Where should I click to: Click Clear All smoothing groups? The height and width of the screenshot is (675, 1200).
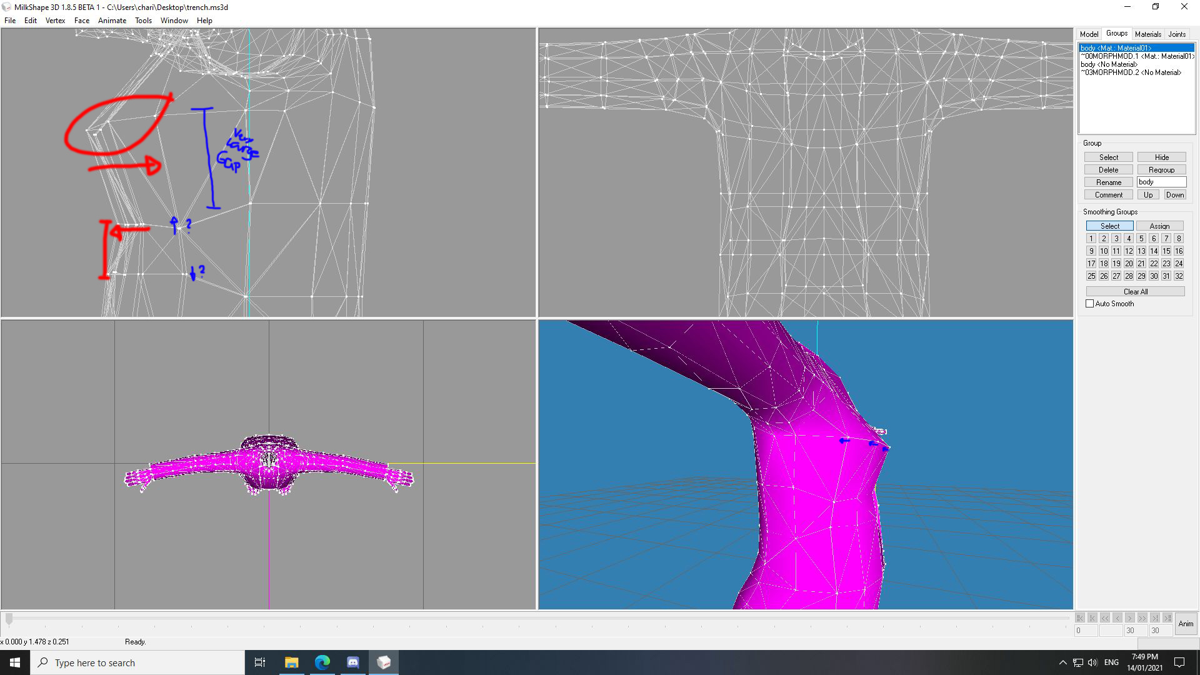(x=1135, y=292)
